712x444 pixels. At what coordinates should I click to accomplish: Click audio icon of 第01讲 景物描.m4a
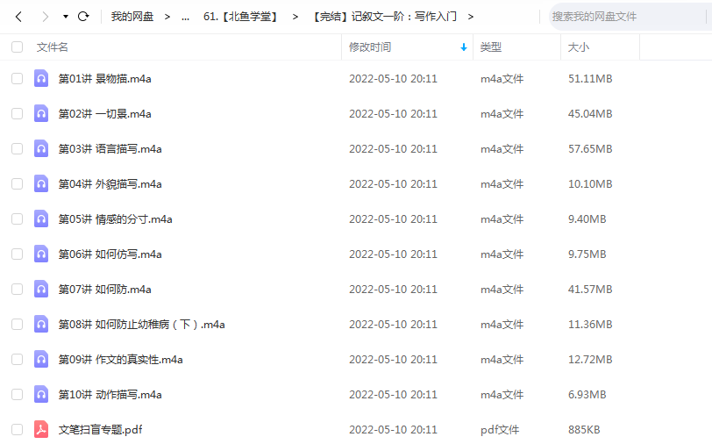[x=41, y=78]
